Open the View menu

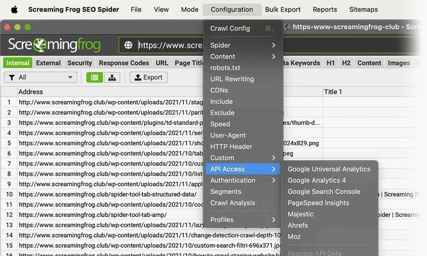[x=161, y=10]
